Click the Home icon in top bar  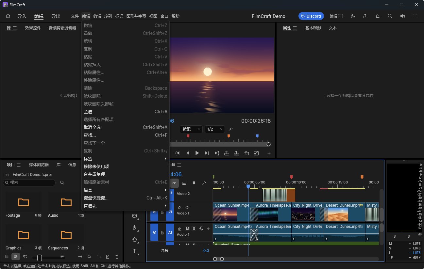[8, 16]
